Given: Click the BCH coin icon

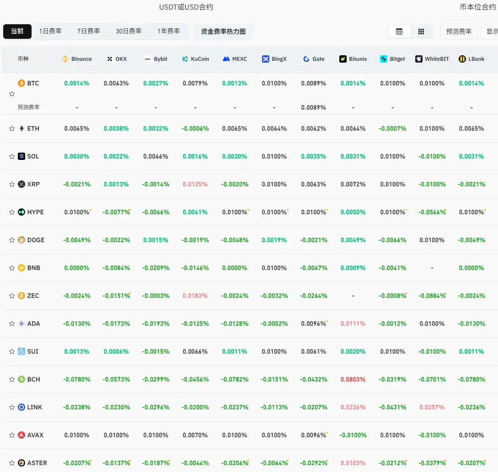Looking at the screenshot, I should coord(21,379).
